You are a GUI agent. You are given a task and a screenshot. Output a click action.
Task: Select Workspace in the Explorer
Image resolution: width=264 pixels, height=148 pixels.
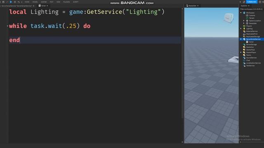click(250, 13)
